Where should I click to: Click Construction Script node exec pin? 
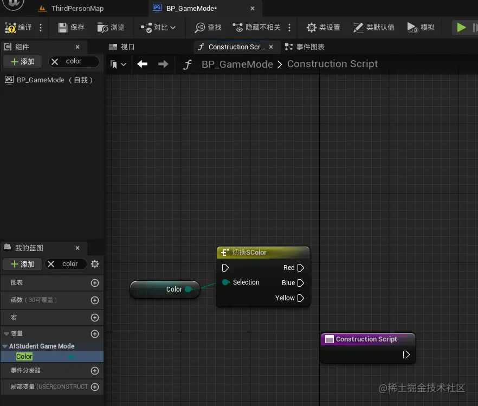[406, 355]
